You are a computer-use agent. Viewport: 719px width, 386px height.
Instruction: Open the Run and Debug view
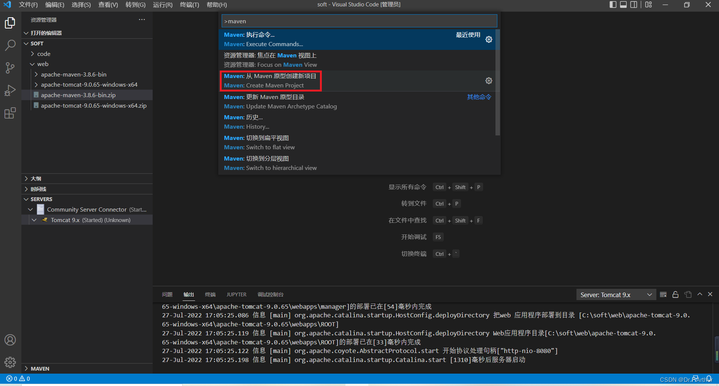(10, 90)
